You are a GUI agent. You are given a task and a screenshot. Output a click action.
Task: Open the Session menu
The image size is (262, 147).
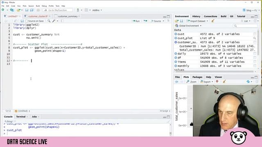click(x=31, y=6)
